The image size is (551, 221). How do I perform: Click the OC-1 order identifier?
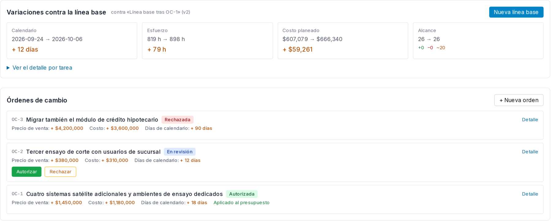point(17,194)
